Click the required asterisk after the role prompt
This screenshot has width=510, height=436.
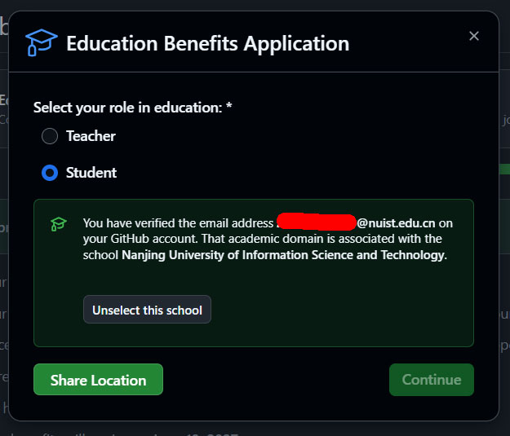(x=229, y=107)
